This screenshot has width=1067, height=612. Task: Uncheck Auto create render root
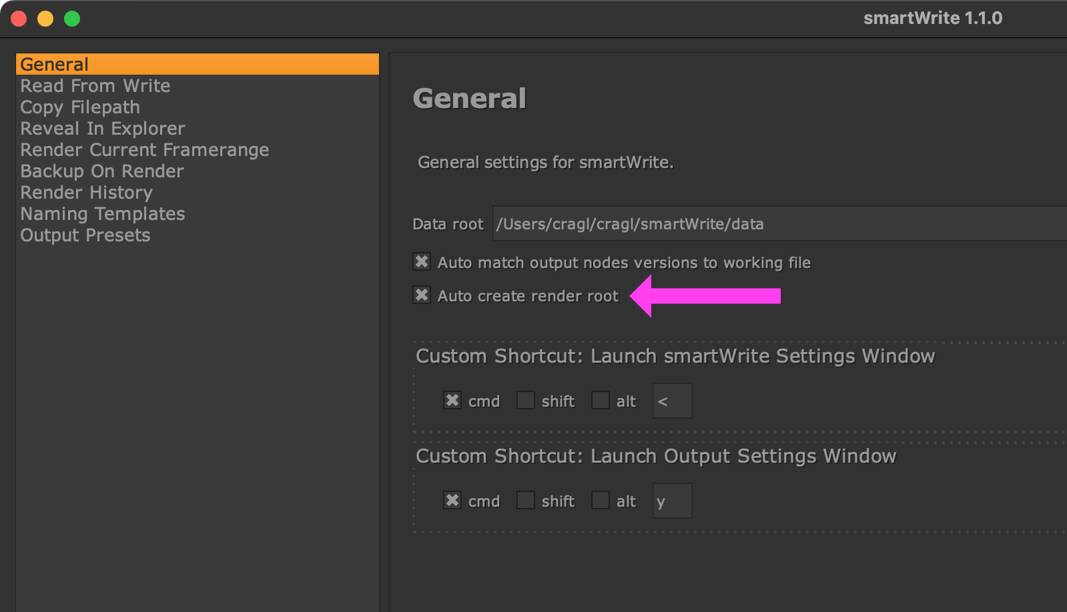point(422,295)
